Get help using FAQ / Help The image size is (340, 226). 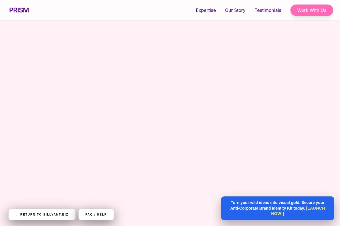coord(96,214)
